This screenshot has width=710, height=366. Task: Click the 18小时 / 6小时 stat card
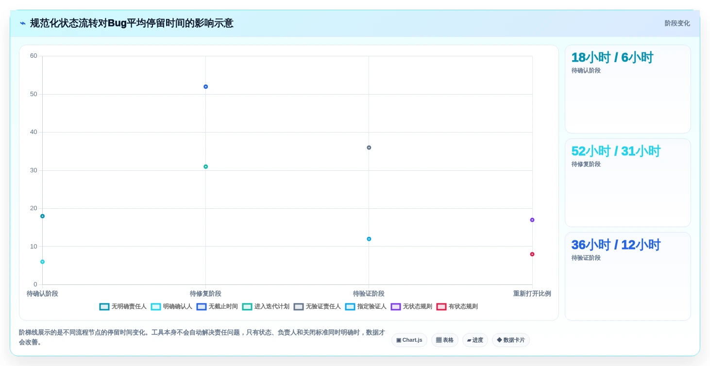pyautogui.click(x=627, y=89)
